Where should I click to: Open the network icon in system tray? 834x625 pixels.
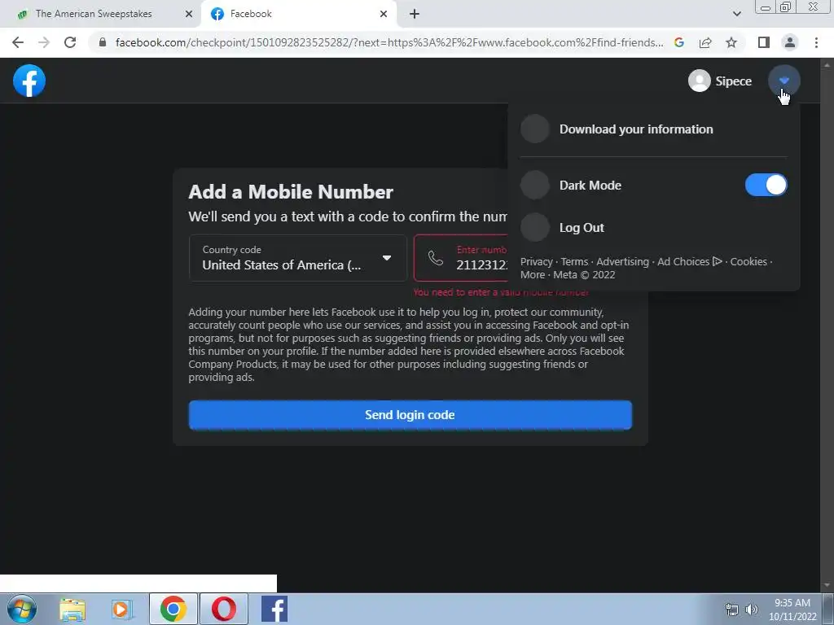pos(732,610)
